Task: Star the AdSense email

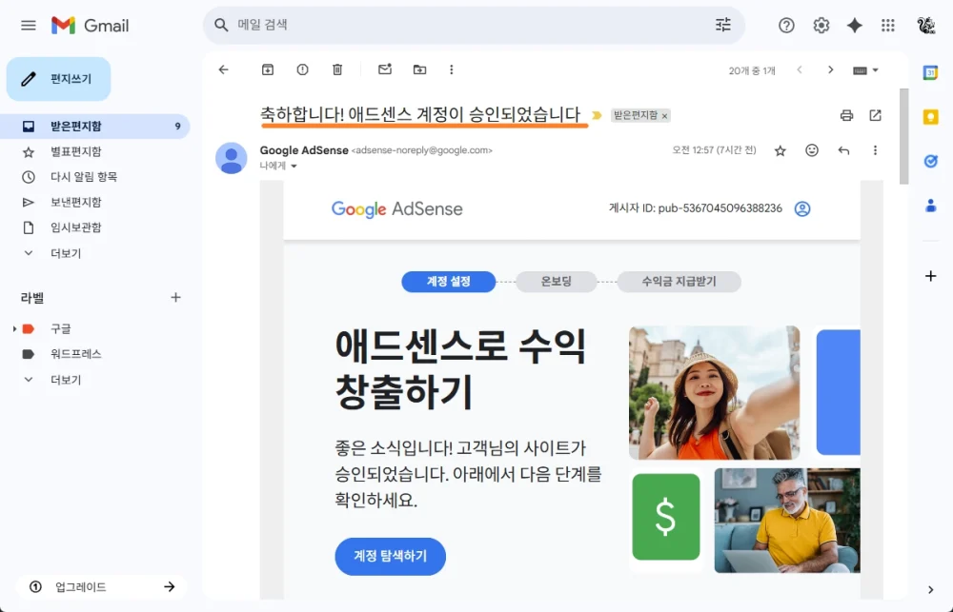Action: [781, 150]
